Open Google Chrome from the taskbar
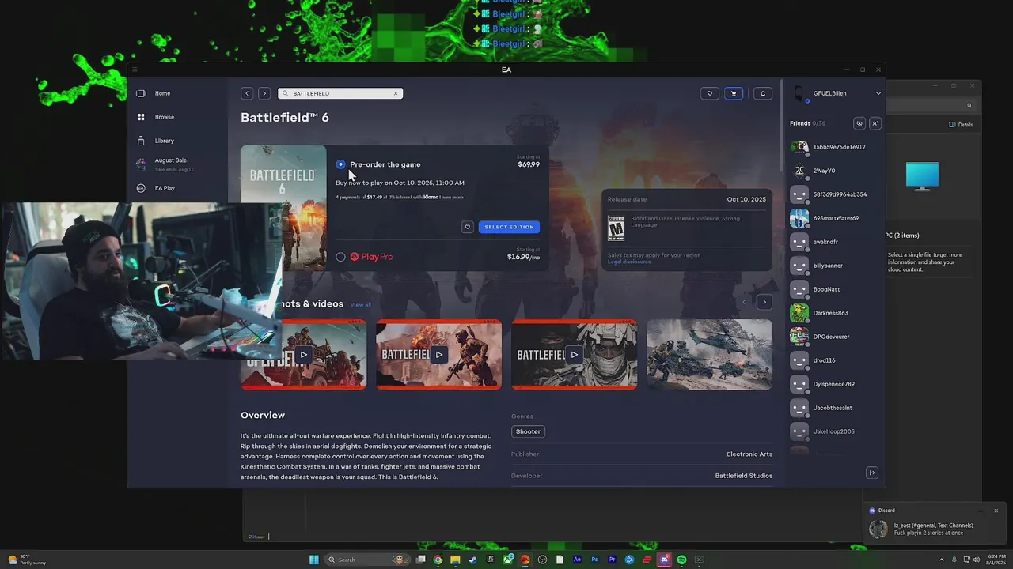 coord(438,560)
